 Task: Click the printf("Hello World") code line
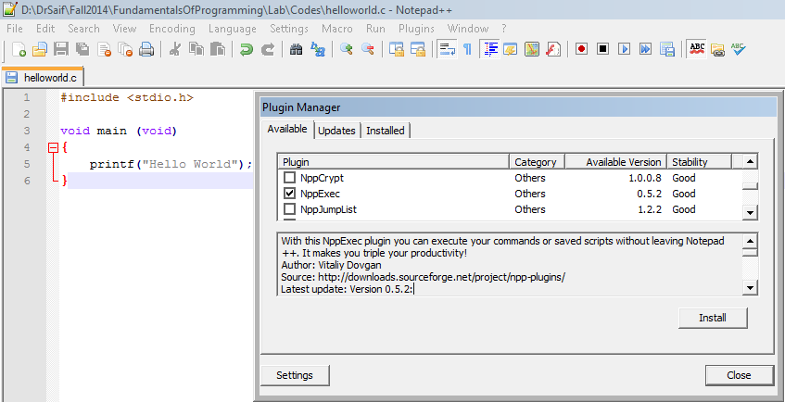tap(171, 164)
